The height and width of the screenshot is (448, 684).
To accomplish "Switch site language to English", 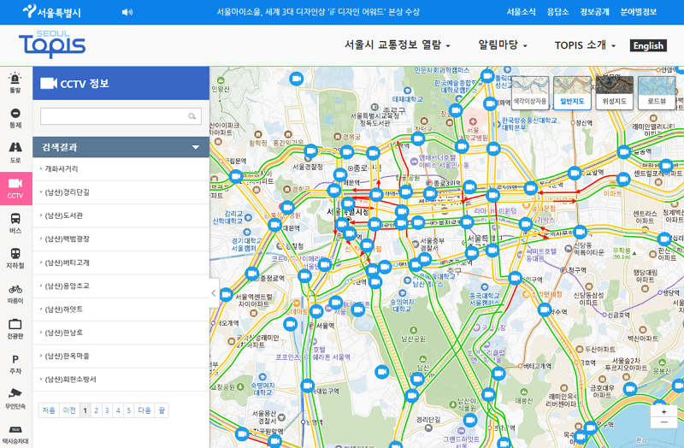I will click(648, 45).
